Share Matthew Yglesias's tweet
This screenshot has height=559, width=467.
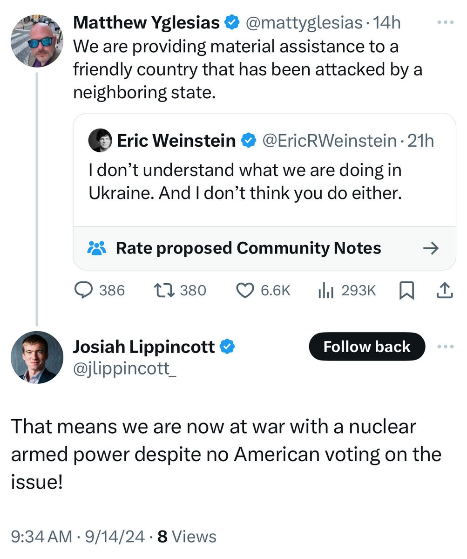point(445,291)
